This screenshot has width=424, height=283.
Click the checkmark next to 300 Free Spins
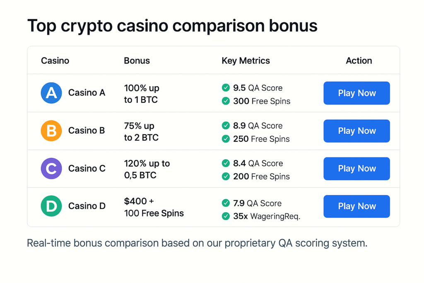(226, 101)
